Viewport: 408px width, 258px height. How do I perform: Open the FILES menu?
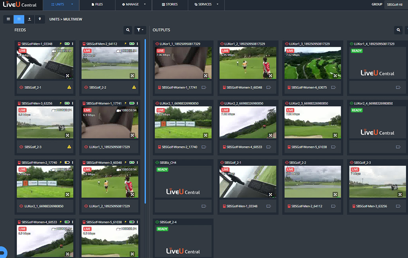pos(97,4)
